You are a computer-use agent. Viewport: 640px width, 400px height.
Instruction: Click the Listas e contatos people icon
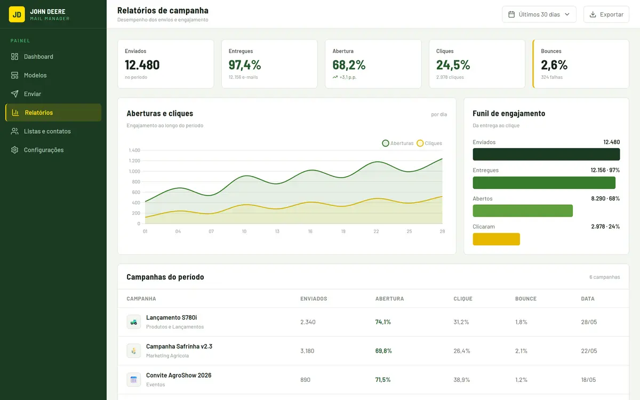coord(15,131)
